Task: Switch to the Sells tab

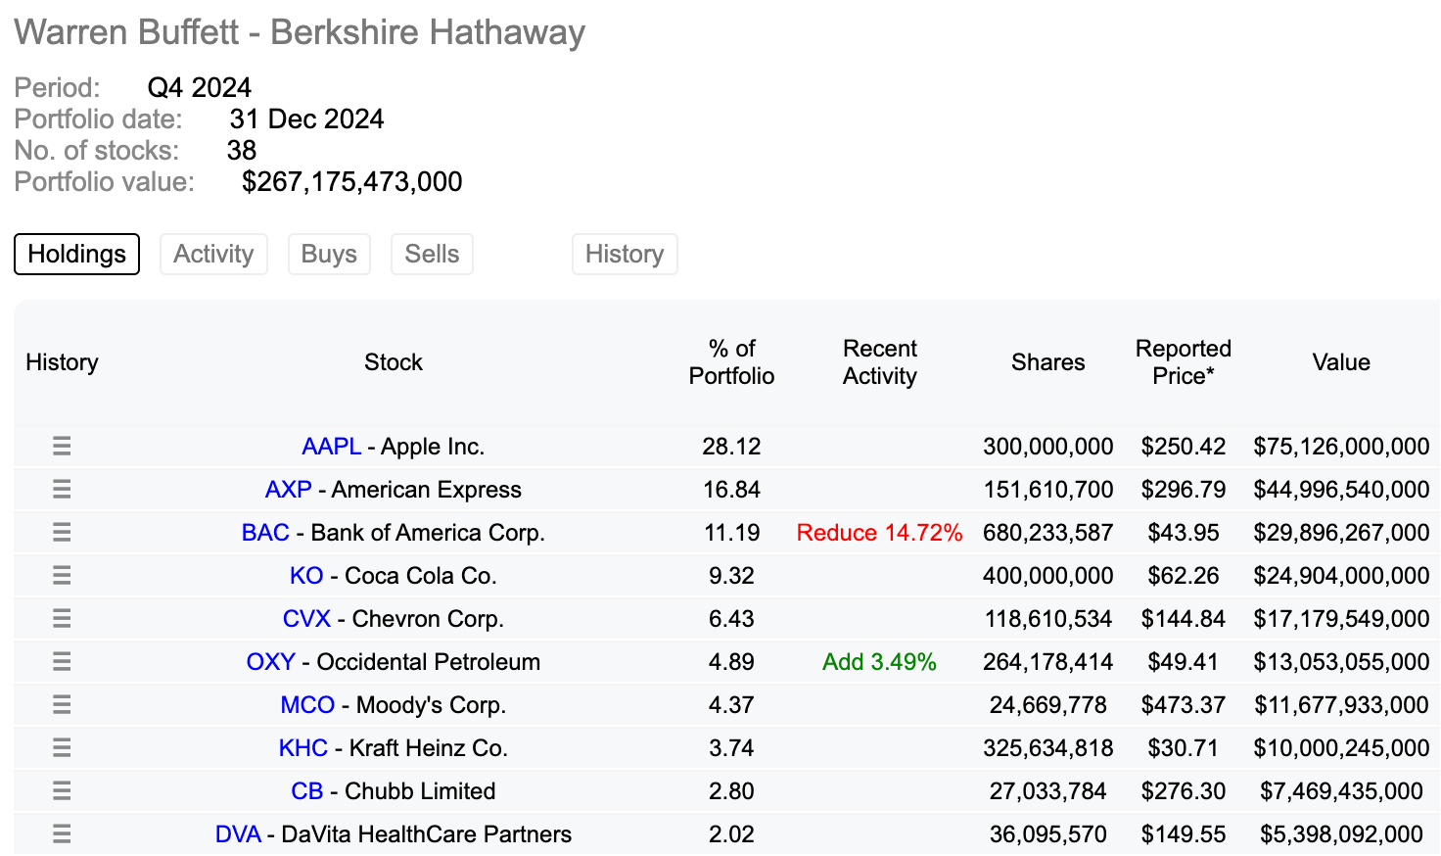Action: pos(432,254)
